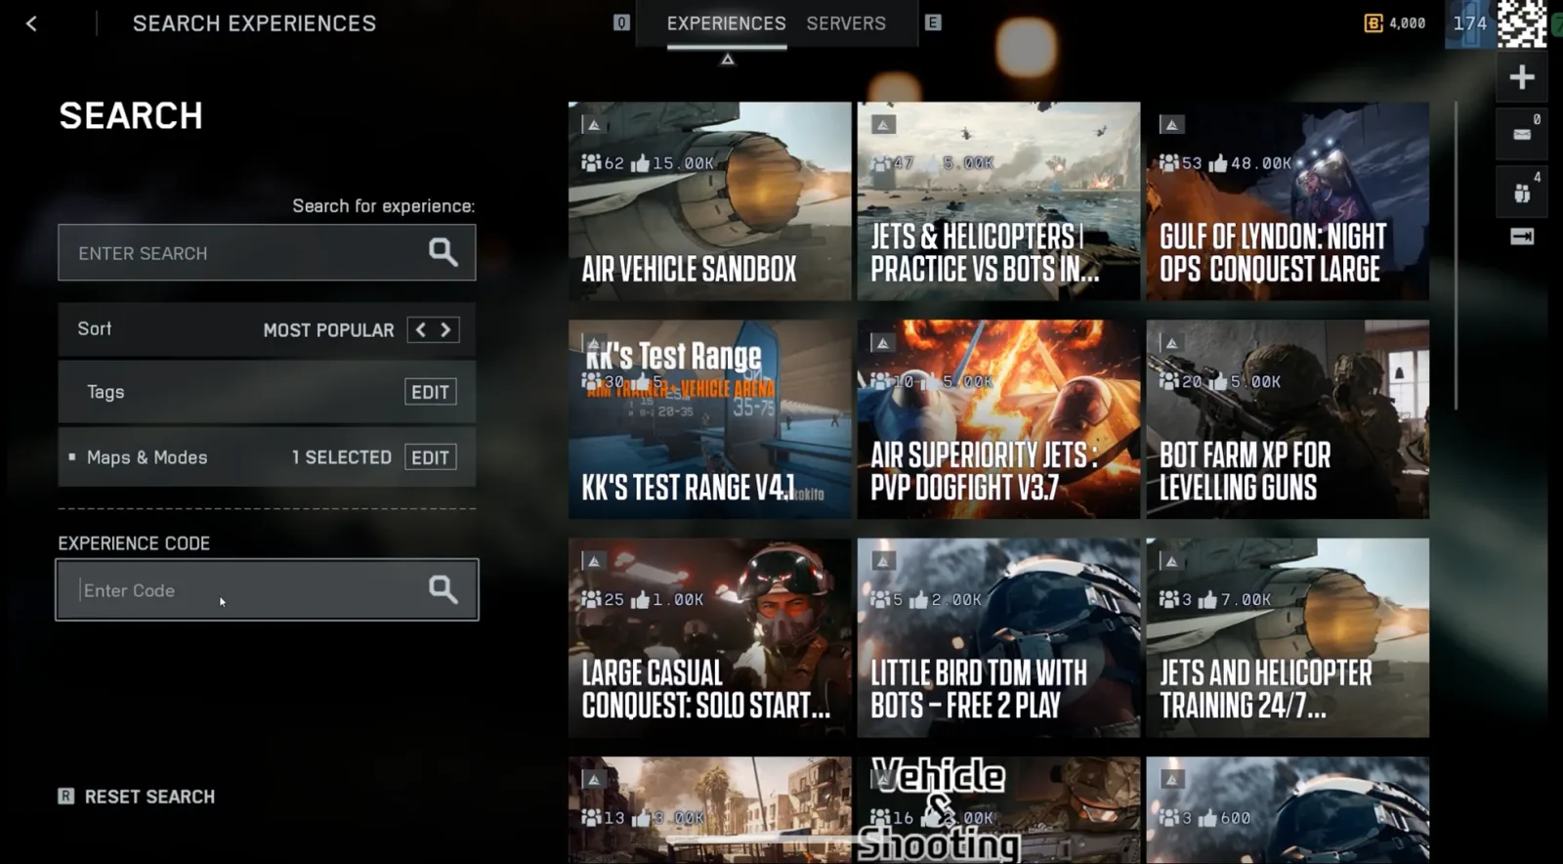Select next sort option arrow

tap(445, 329)
